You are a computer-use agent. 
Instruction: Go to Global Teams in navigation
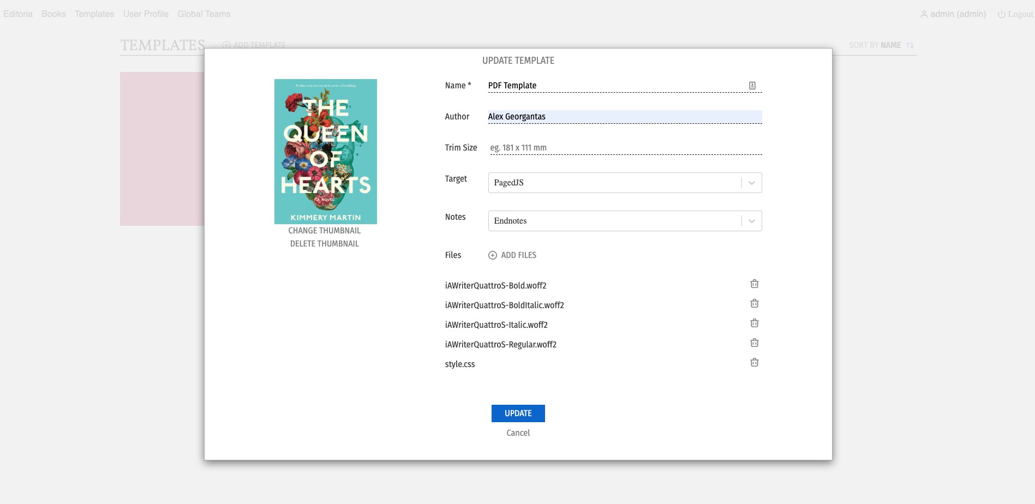(204, 14)
